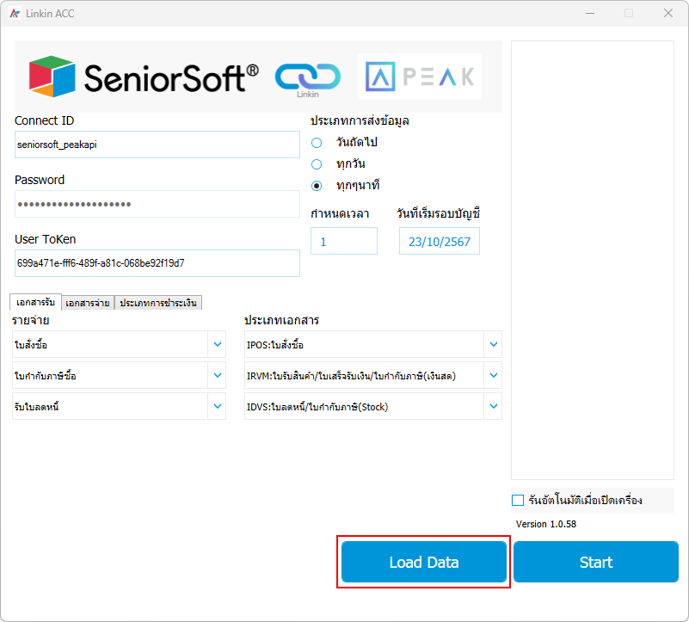Close the Linkin ACC window
The width and height of the screenshot is (689, 622).
tap(668, 14)
